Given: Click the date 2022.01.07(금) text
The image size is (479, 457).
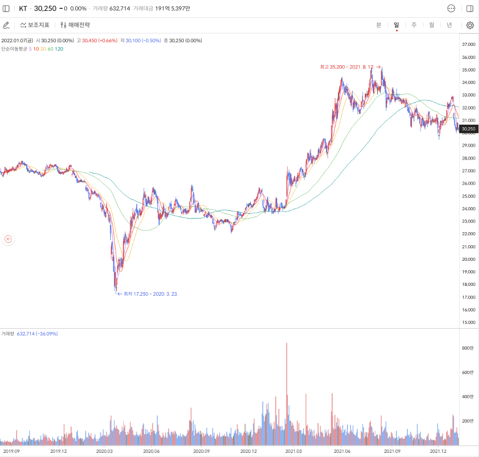Looking at the screenshot, I should point(17,41).
